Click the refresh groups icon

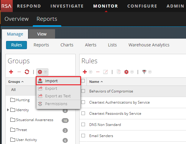pyautogui.click(x=27, y=72)
